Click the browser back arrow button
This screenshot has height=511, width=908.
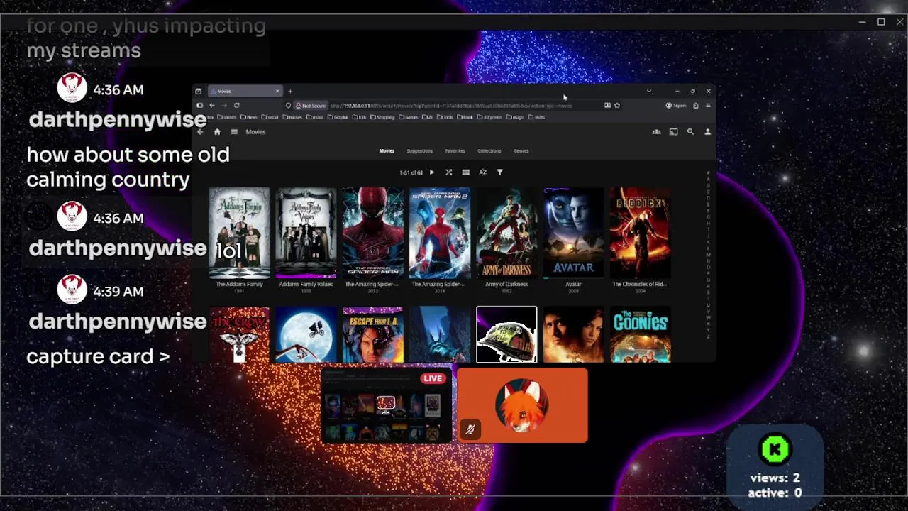[x=211, y=105]
